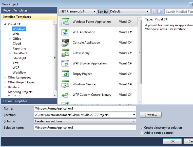The width and height of the screenshot is (193, 147).
Task: Expand the Database tree node
Action: 5,87
